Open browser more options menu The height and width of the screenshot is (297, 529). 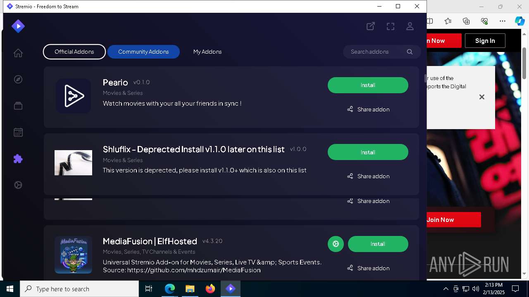(x=503, y=21)
